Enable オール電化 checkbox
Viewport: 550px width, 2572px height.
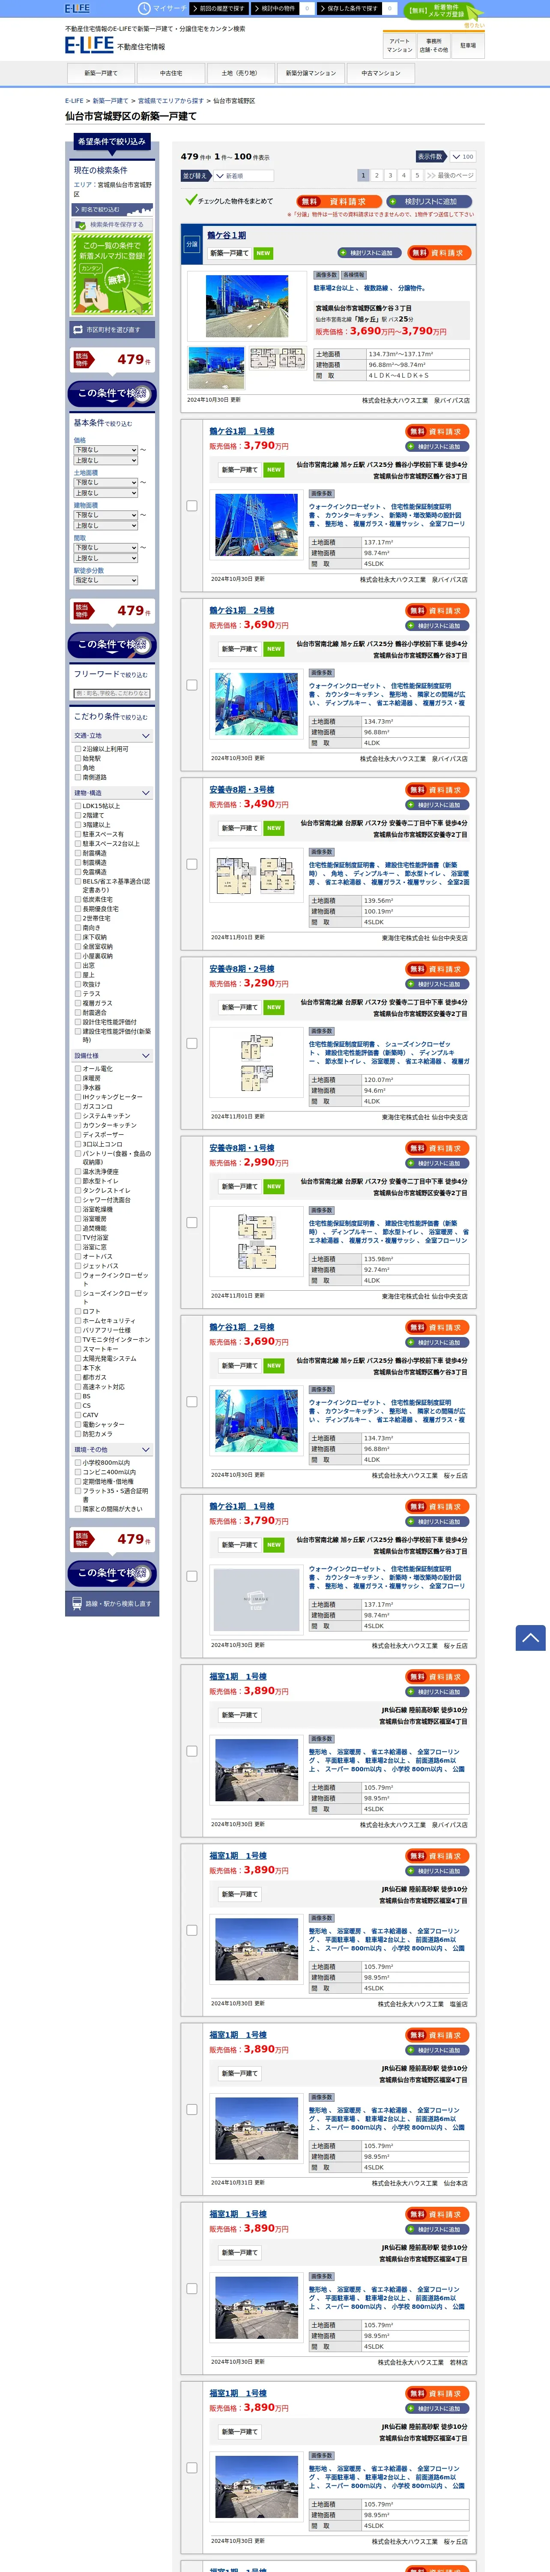tap(78, 1068)
